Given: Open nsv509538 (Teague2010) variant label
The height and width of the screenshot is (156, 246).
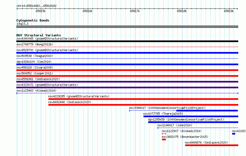Looking at the screenshot, I should [35, 56].
